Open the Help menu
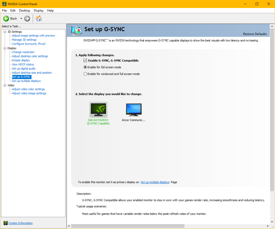 pyautogui.click(x=50, y=10)
